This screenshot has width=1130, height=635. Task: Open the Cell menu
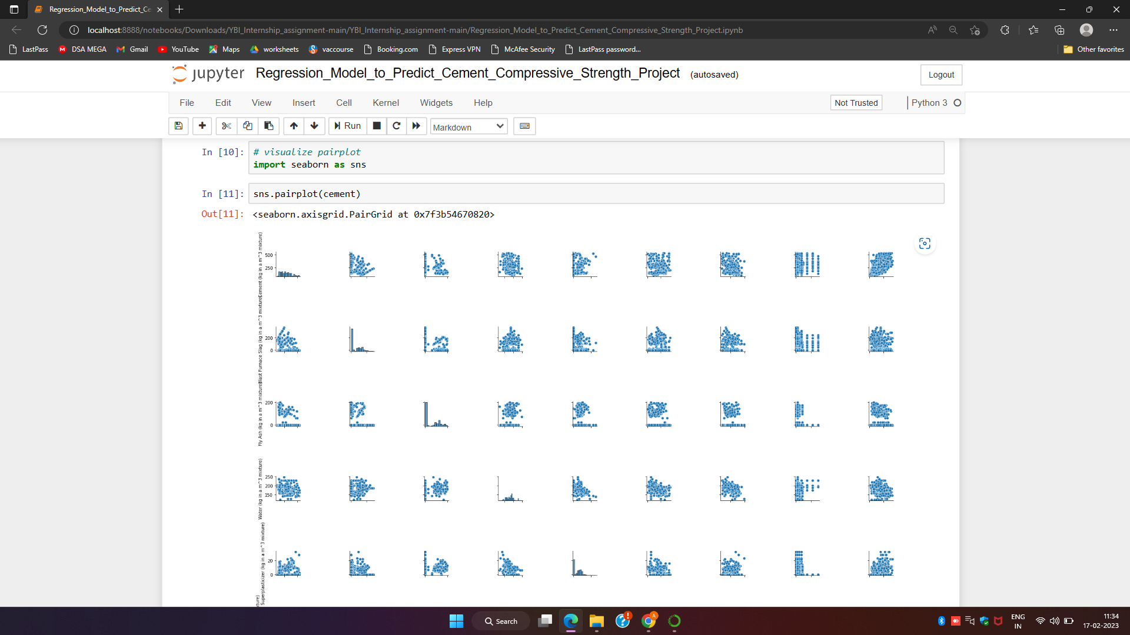344,103
